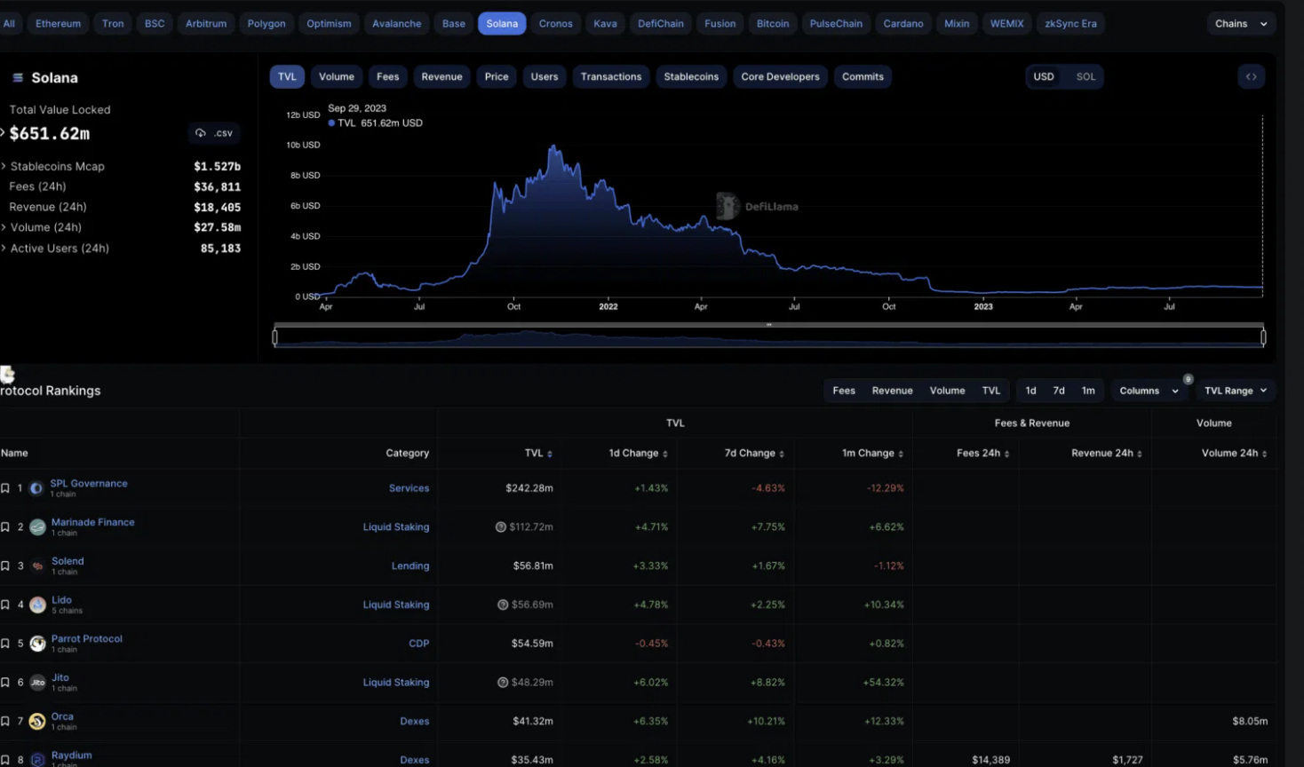This screenshot has width=1304, height=767.
Task: Bookmark the Solend protocol row
Action: coord(5,566)
